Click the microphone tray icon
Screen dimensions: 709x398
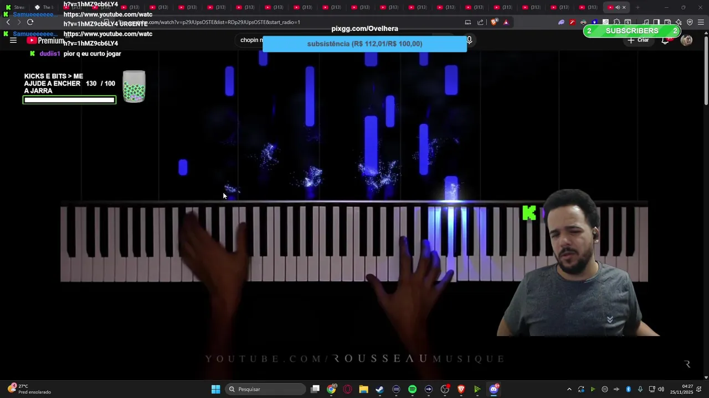pyautogui.click(x=640, y=389)
